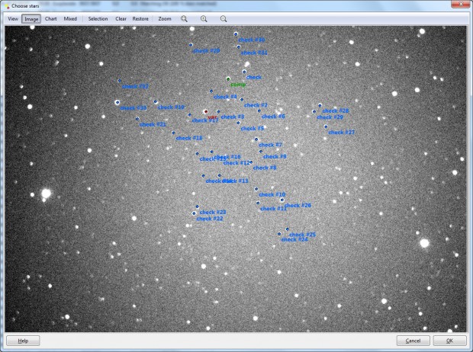Select the red variable star marker
This screenshot has height=352, width=473.
pyautogui.click(x=206, y=112)
